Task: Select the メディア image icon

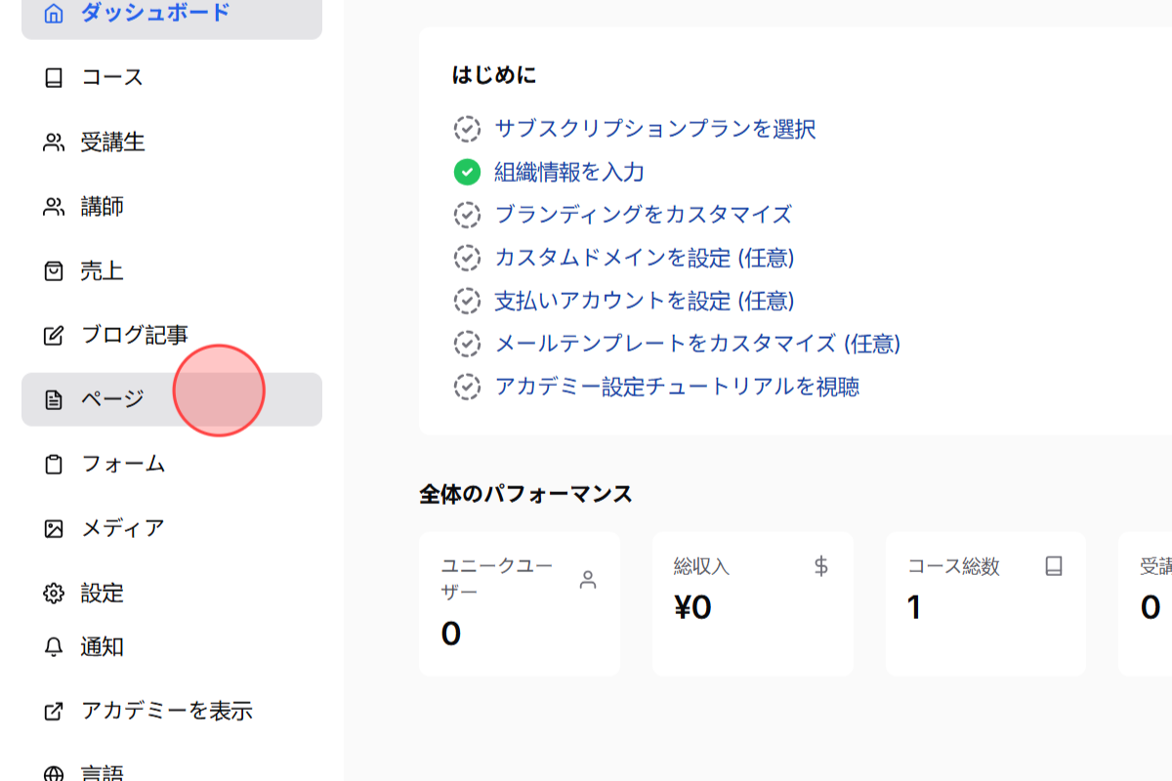Action: [54, 528]
